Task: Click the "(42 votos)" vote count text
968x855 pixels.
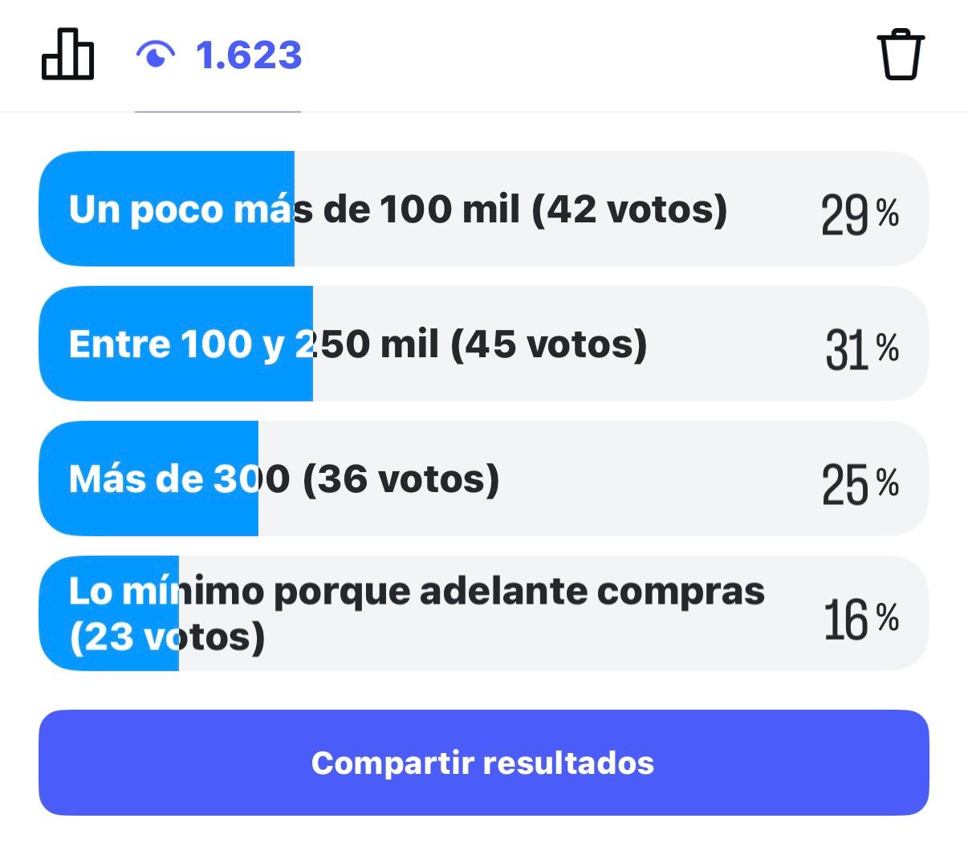Action: coord(629,209)
